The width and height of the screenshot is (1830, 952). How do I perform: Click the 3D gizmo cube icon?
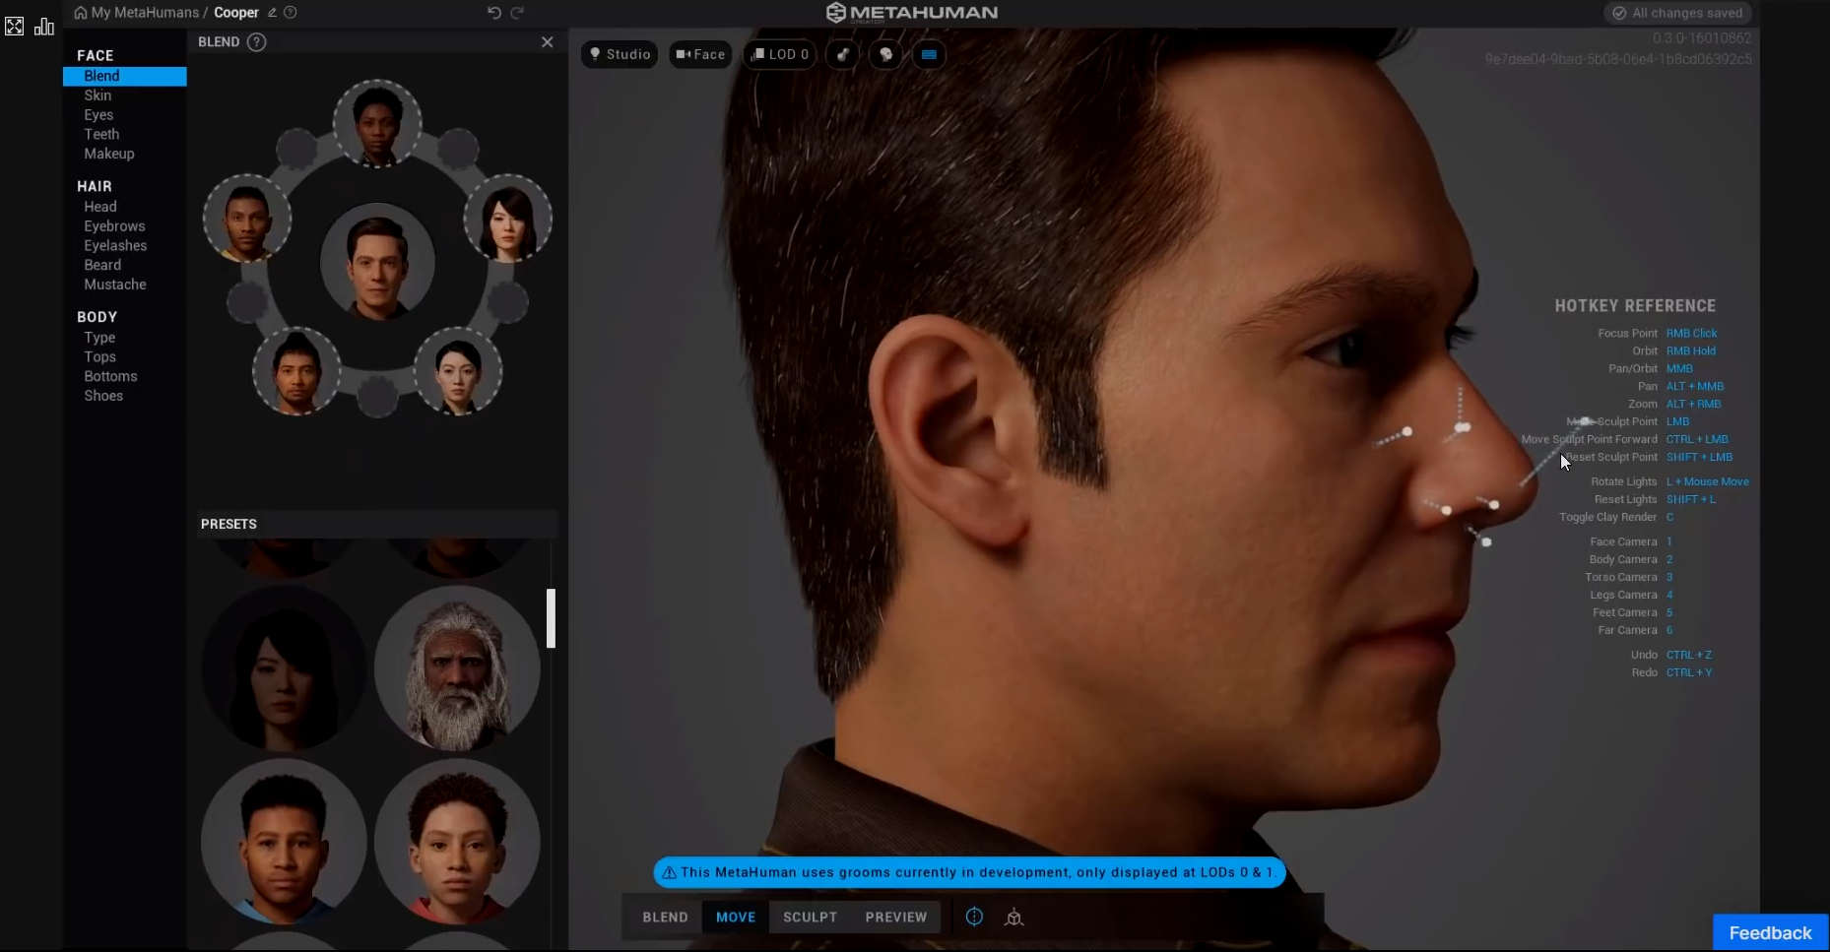pos(1013,917)
